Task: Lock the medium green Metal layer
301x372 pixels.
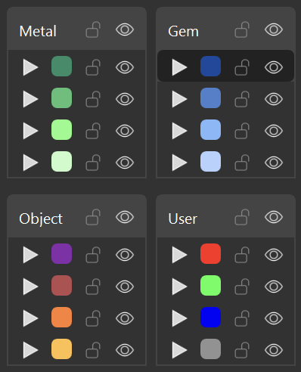Action: pyautogui.click(x=93, y=99)
